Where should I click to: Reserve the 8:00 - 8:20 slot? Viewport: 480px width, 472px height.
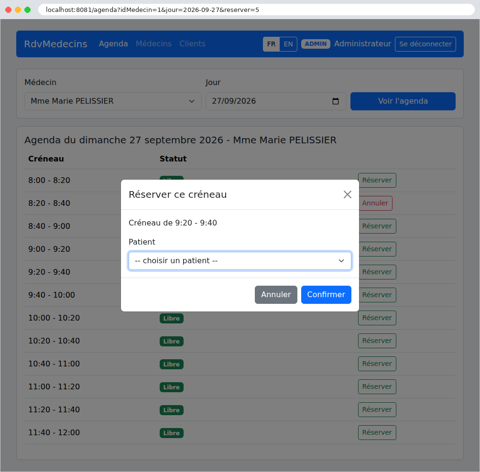[377, 180]
